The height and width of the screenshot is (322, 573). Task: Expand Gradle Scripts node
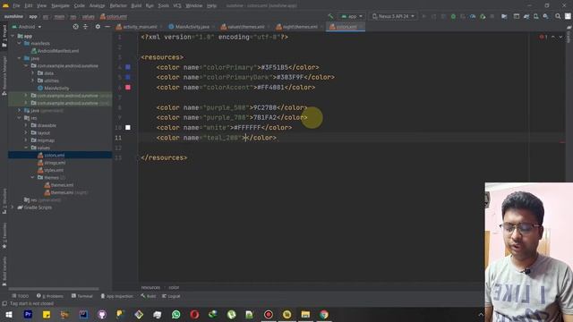13,208
